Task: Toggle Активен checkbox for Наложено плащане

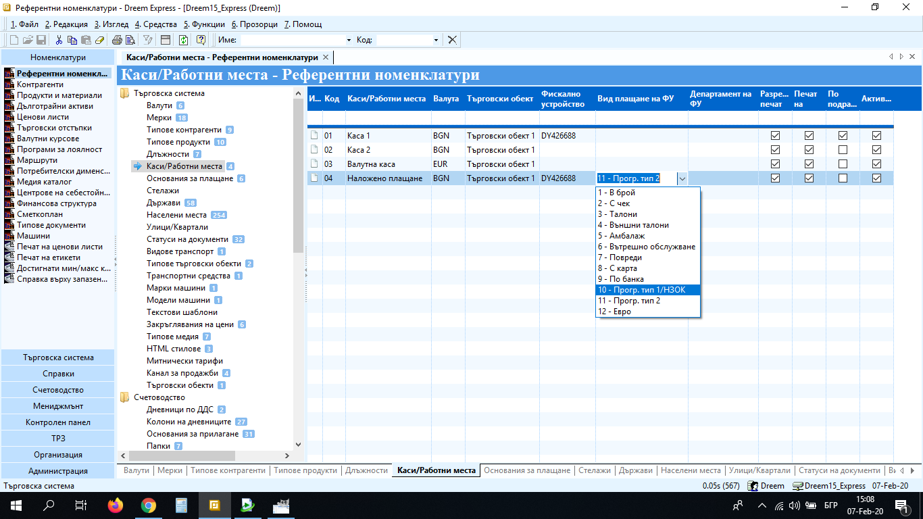Action: [x=876, y=178]
